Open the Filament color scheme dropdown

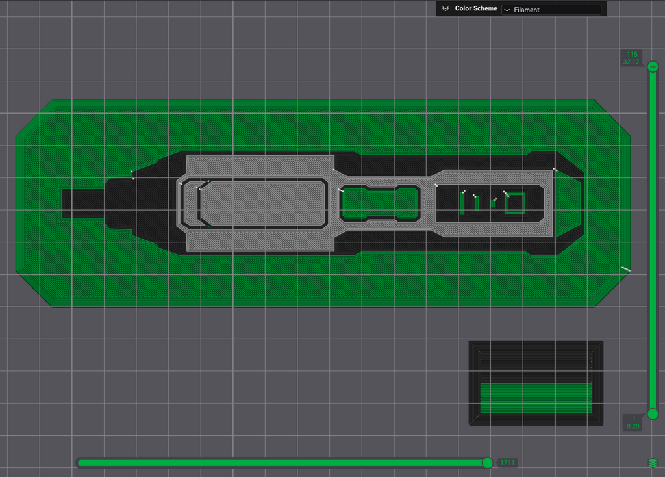551,10
